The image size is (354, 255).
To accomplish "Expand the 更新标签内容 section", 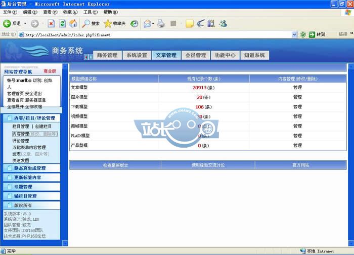I will [32, 177].
